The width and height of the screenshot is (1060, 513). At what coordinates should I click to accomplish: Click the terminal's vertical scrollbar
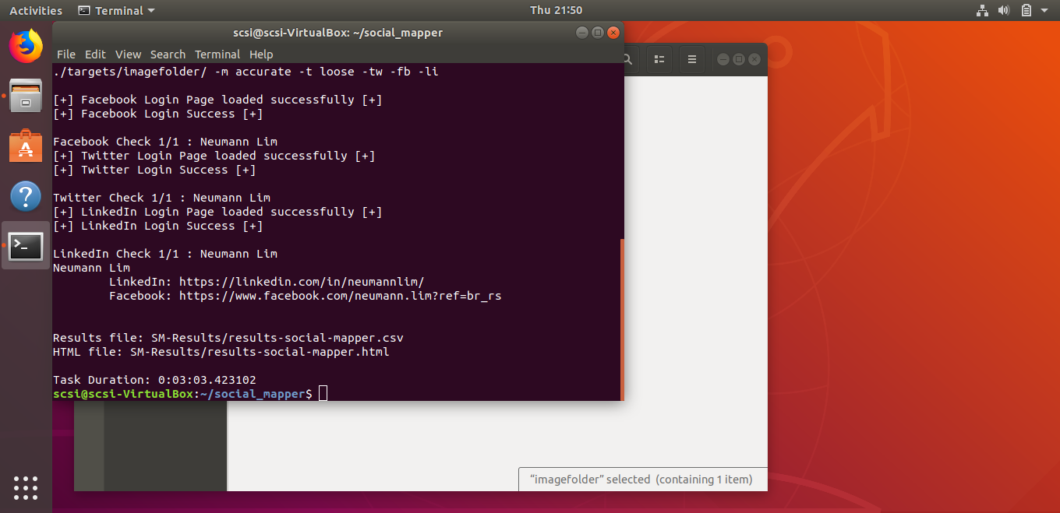(621, 319)
